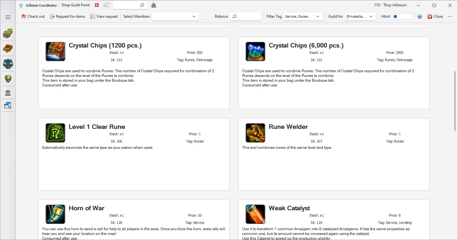
Task: Maximize the application window
Action: (x=434, y=5)
